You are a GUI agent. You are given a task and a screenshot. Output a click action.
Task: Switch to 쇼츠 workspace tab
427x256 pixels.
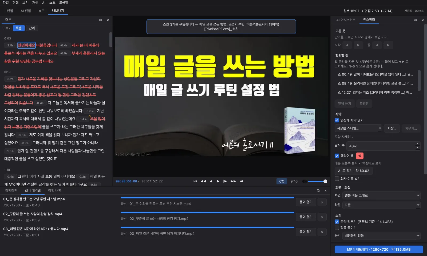41,11
